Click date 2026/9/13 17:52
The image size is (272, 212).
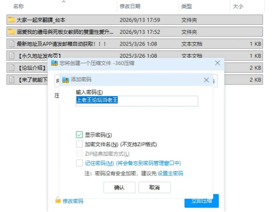[140, 32]
